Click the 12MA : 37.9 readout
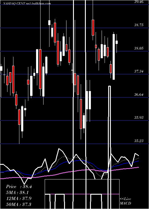 point(19,198)
